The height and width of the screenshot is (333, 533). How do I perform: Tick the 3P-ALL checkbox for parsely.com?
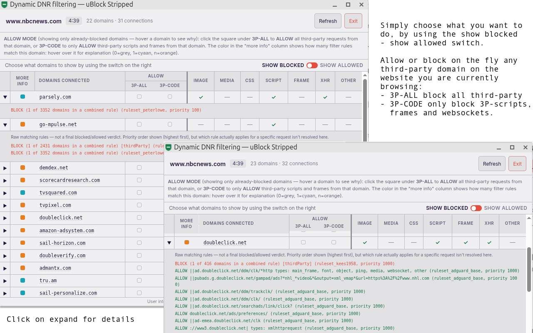click(139, 97)
